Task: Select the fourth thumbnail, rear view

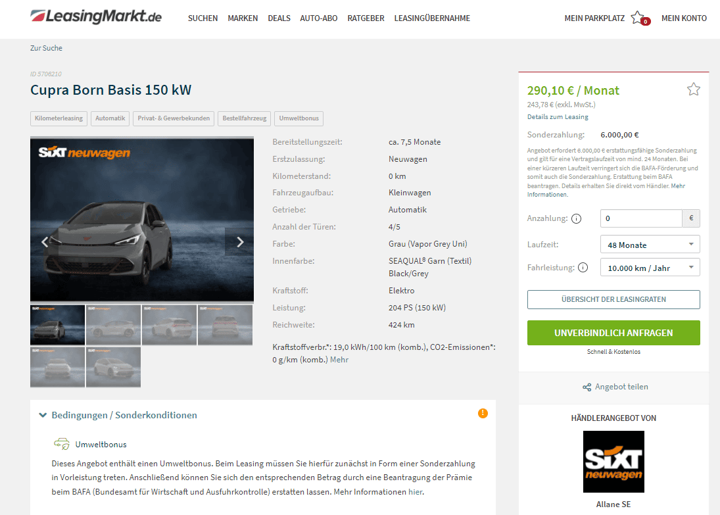Action: [x=225, y=325]
